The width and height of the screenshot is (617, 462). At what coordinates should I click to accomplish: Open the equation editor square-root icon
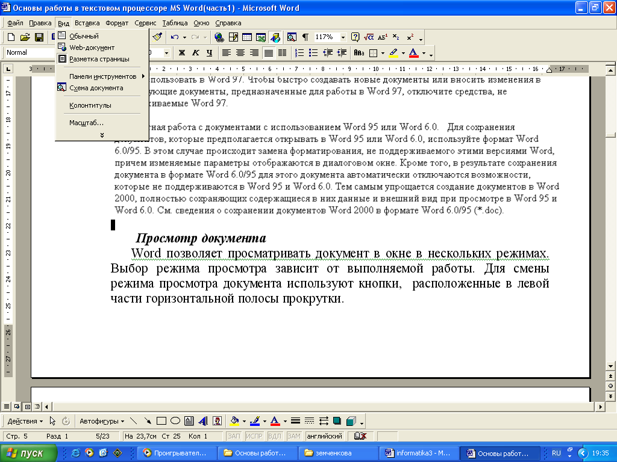tap(369, 37)
